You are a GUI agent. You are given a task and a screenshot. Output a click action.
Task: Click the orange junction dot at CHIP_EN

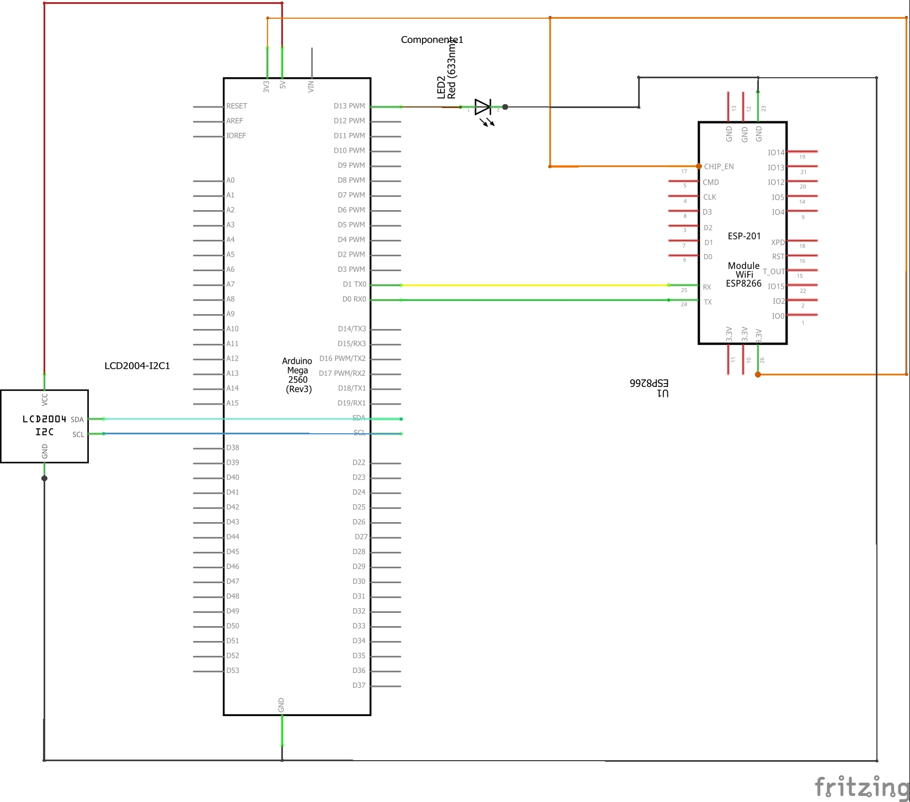[699, 166]
